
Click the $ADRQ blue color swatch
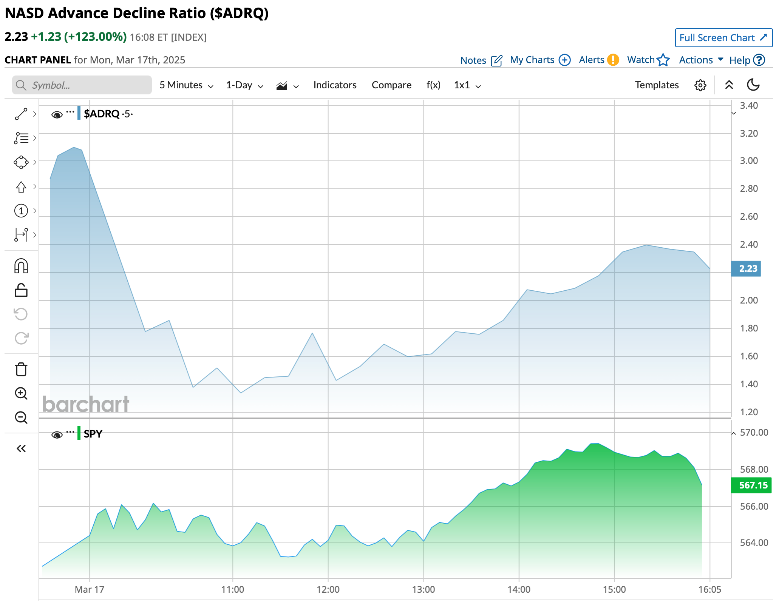pos(79,113)
